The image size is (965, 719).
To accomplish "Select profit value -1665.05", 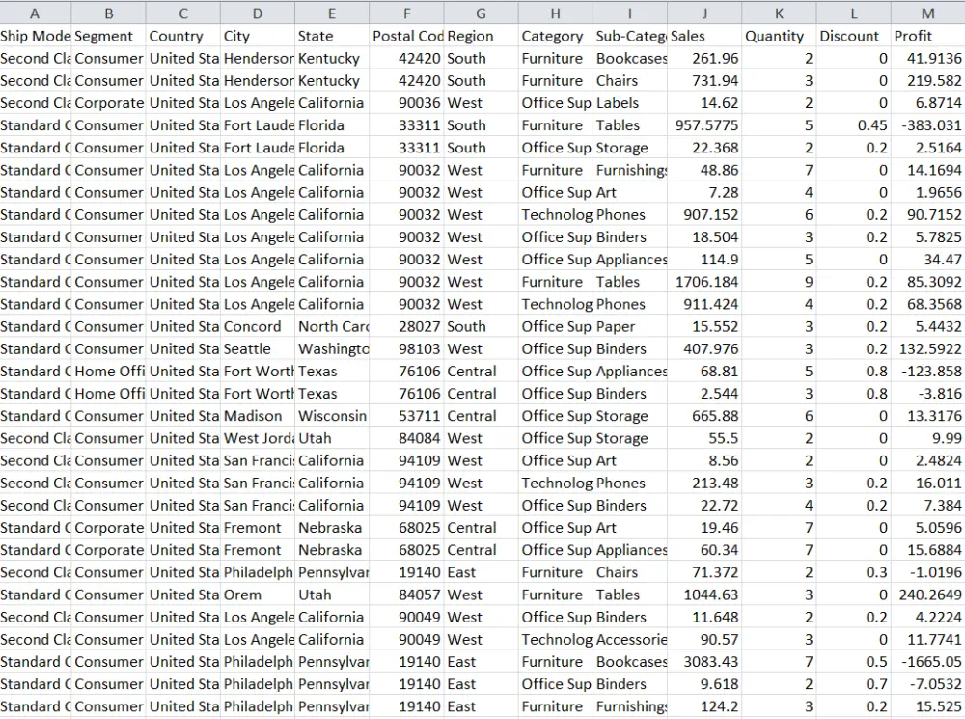I will pos(928,662).
